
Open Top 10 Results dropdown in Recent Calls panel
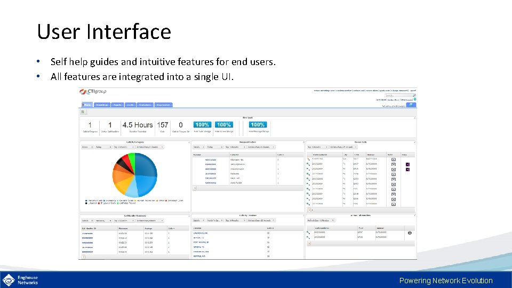[x=317, y=147]
